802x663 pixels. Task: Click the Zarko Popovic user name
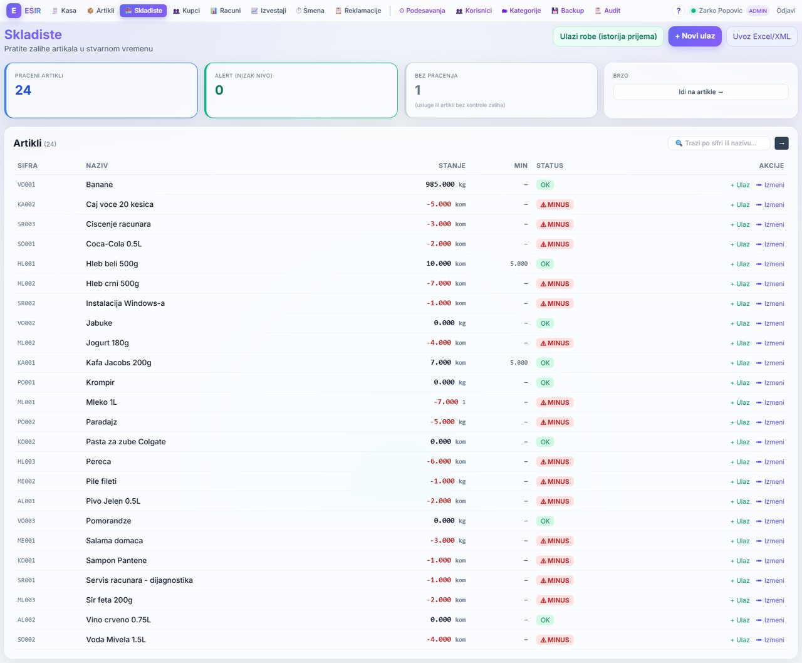[x=721, y=11]
